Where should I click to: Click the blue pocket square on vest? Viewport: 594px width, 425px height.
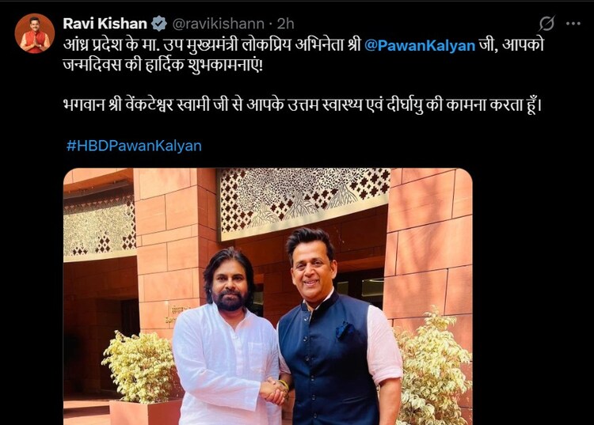click(x=345, y=329)
